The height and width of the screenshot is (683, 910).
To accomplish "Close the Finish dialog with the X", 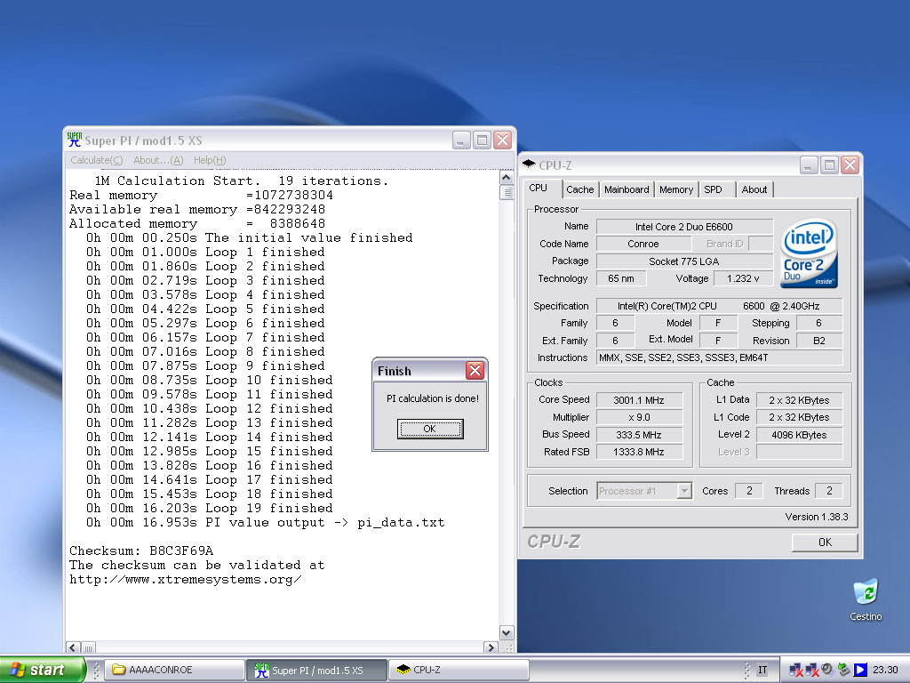I will pos(475,371).
